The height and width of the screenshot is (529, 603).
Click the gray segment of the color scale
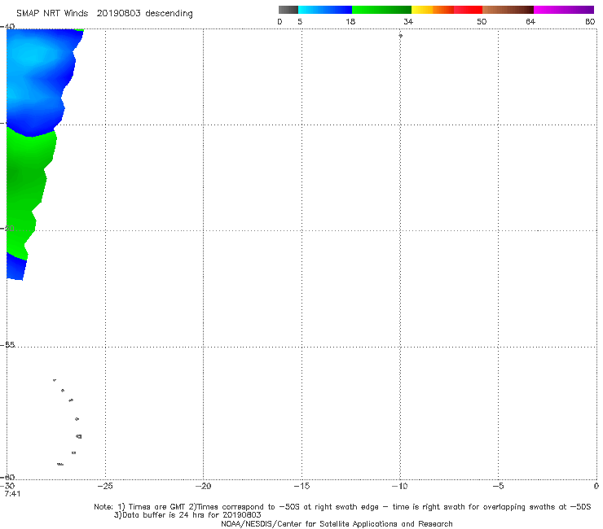pyautogui.click(x=288, y=10)
